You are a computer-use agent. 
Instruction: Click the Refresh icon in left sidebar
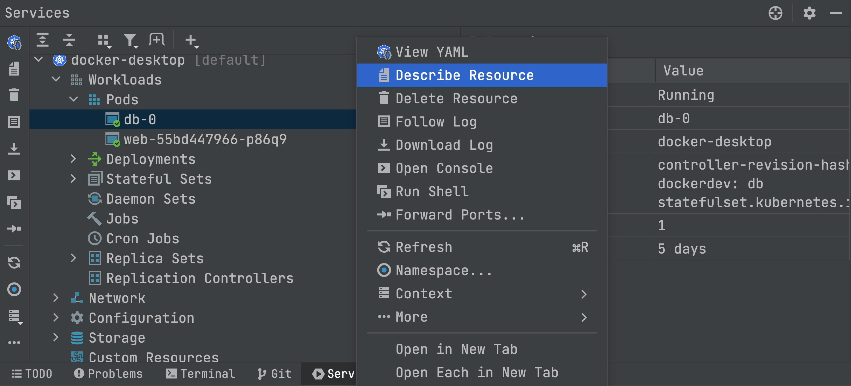tap(14, 263)
